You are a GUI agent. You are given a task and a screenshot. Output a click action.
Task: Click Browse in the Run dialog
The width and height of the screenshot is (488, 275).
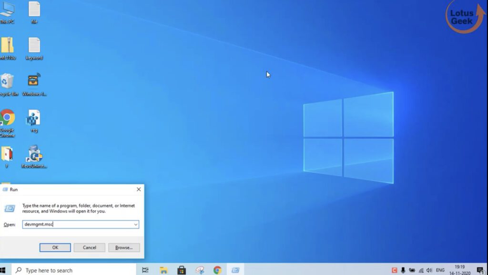pos(123,247)
